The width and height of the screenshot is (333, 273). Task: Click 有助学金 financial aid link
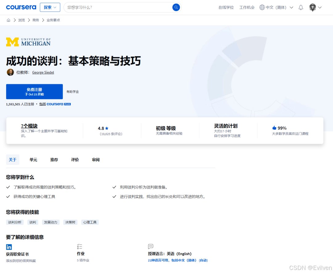coord(73,92)
